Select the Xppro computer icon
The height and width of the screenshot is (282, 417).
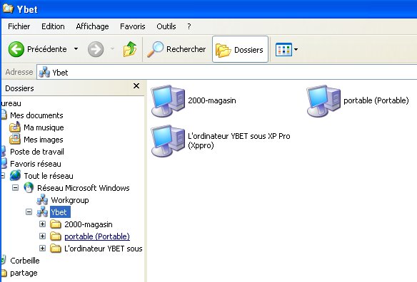[x=168, y=140]
